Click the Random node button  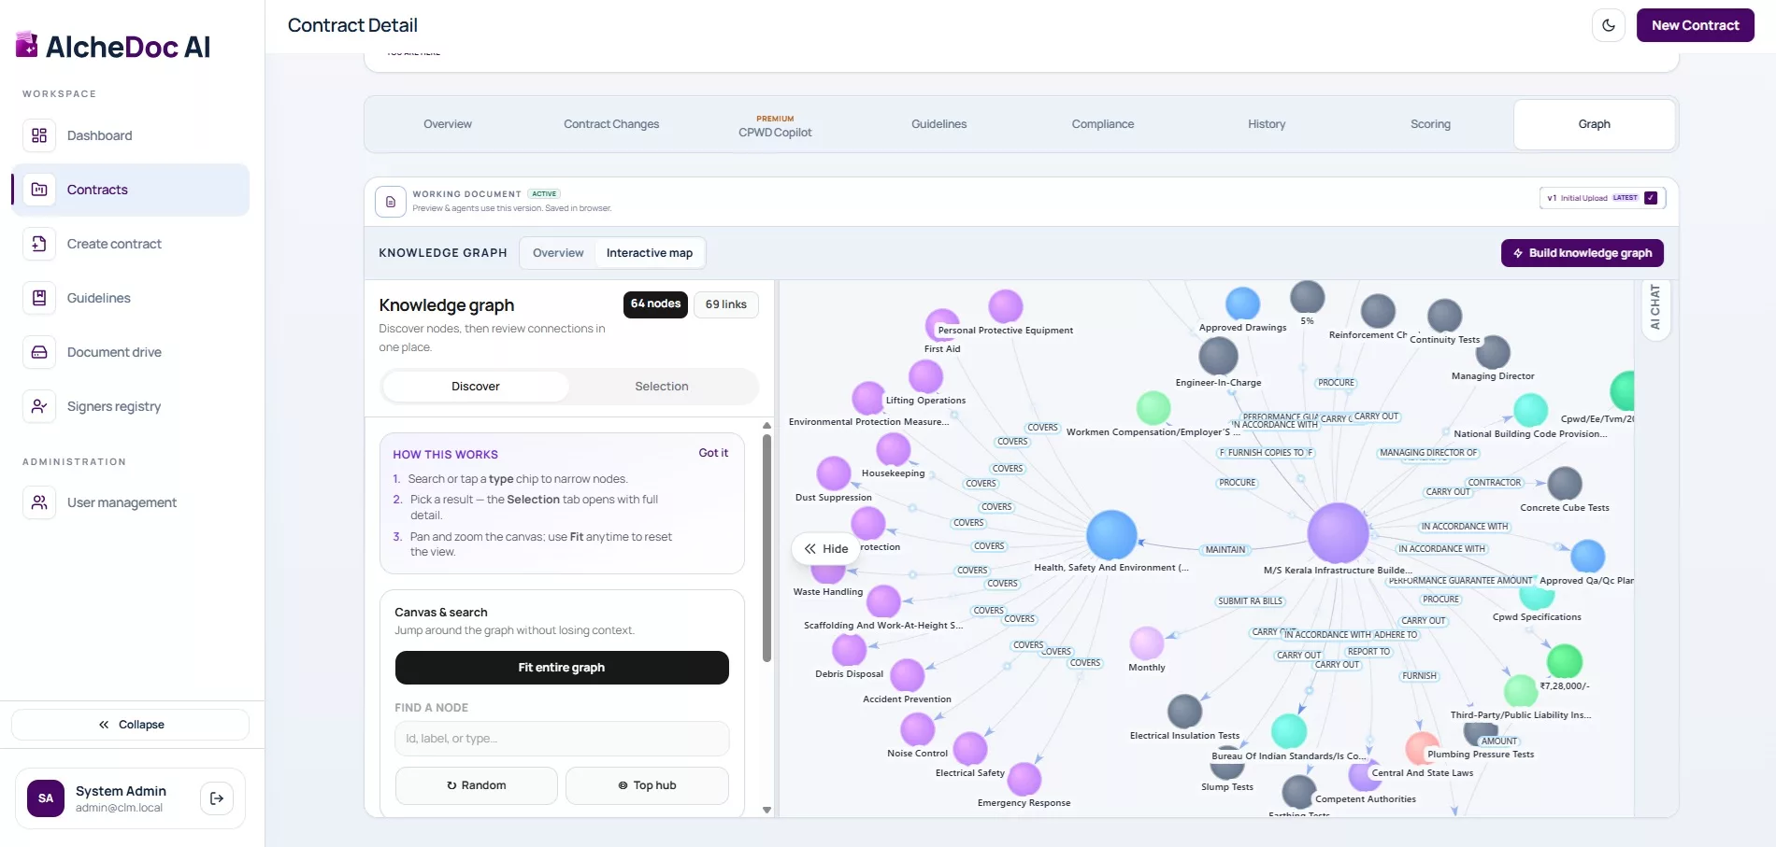click(477, 785)
